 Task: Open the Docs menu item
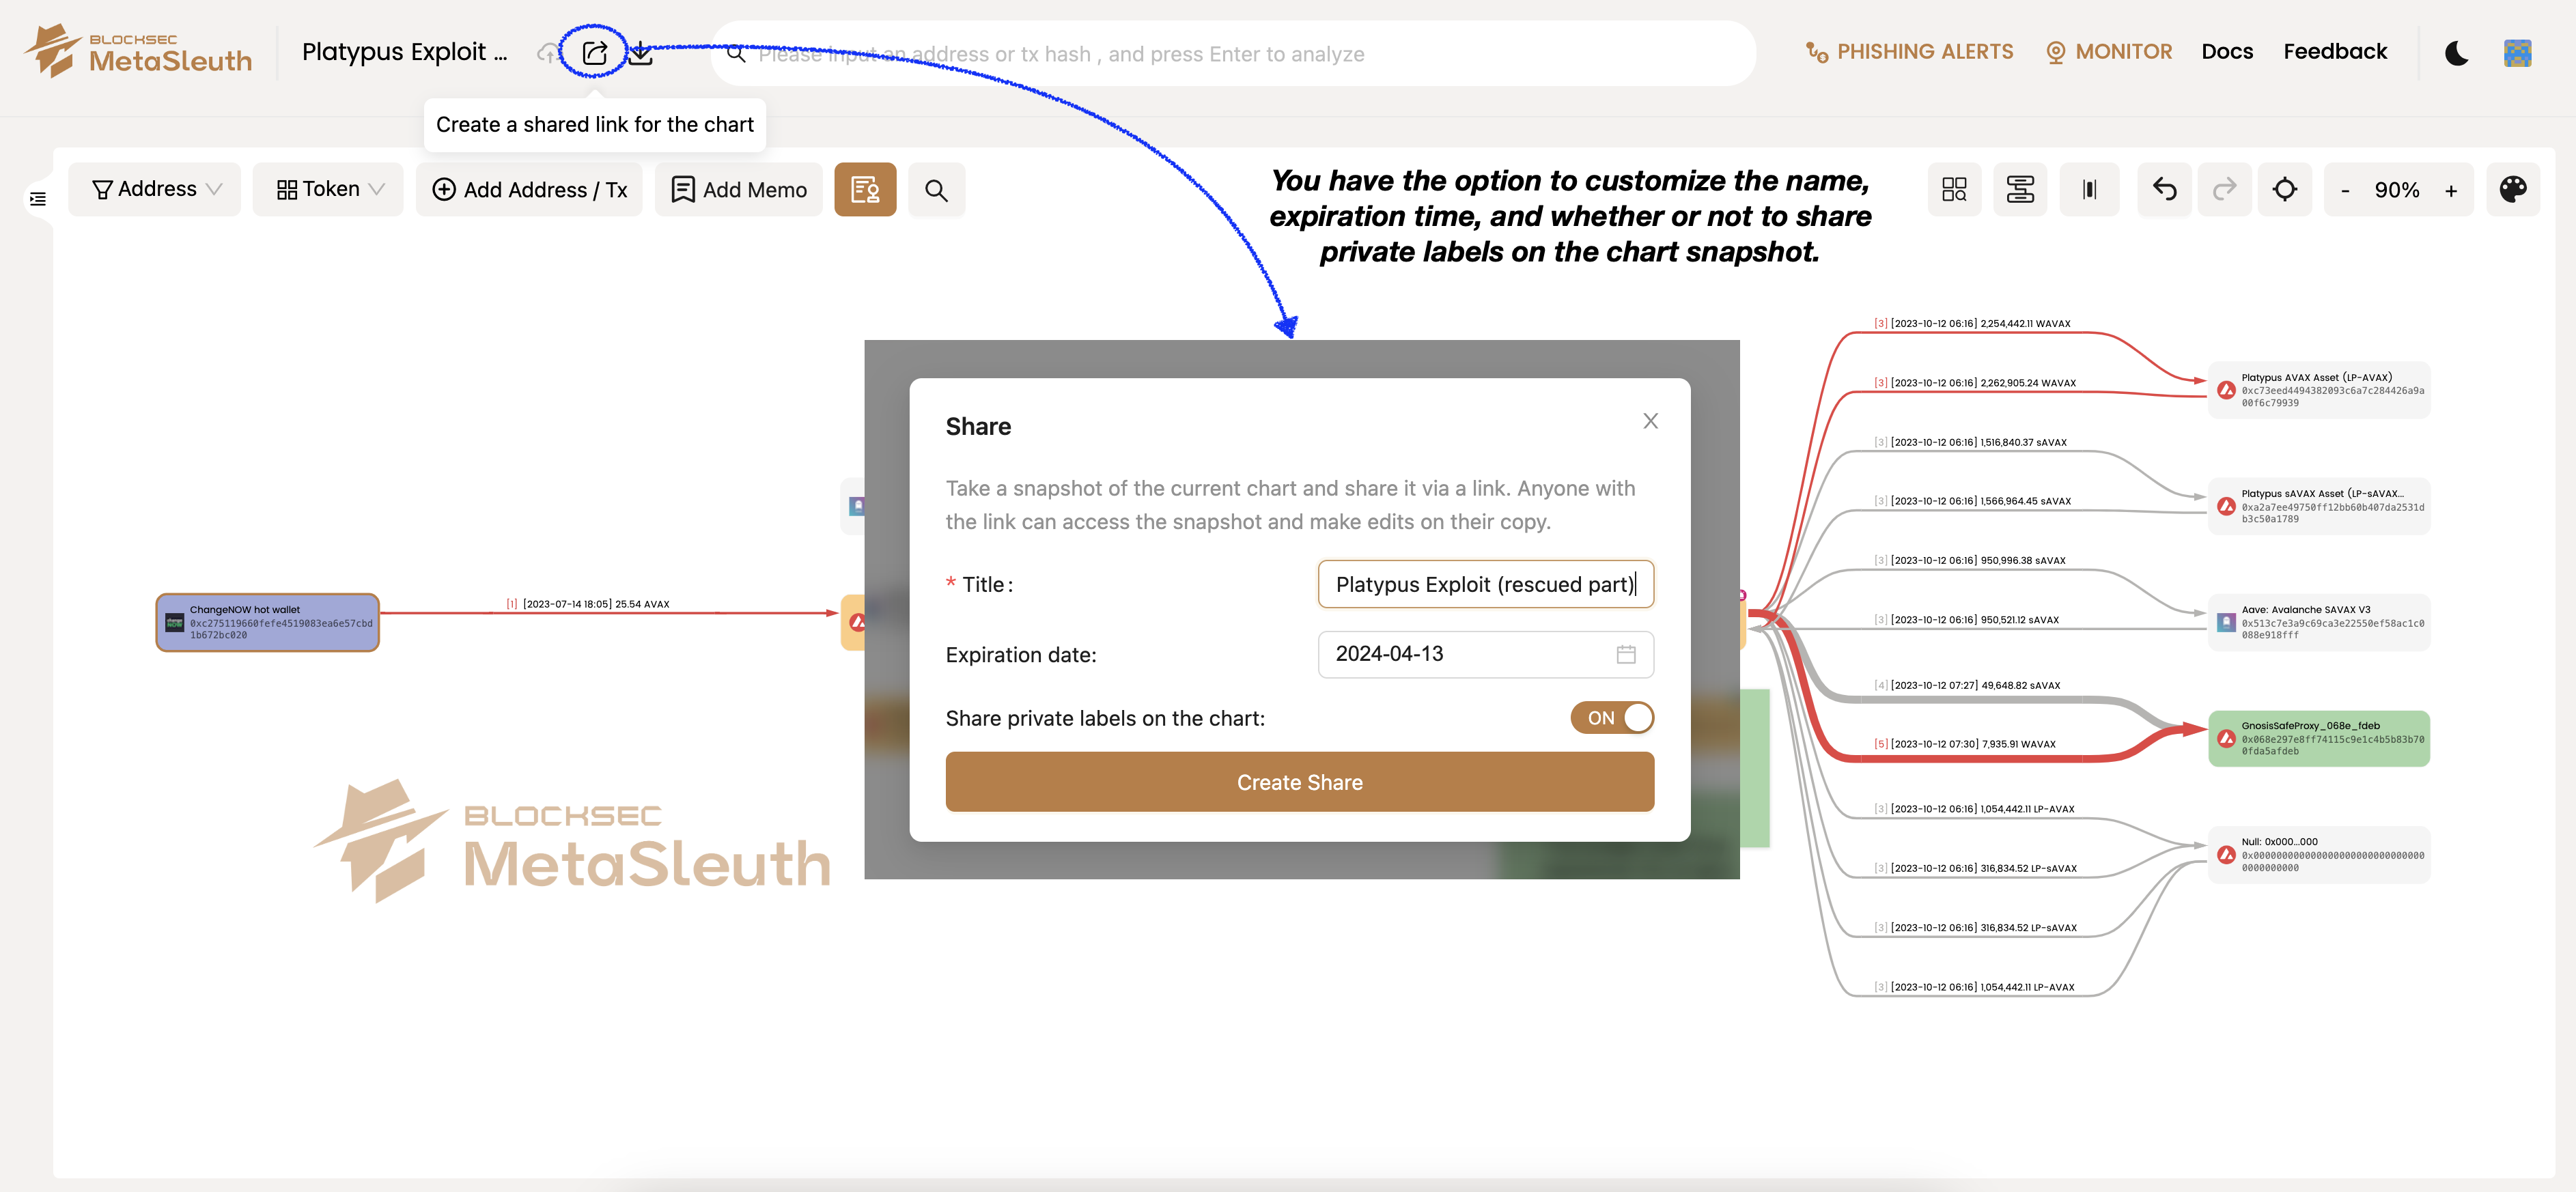tap(2227, 52)
